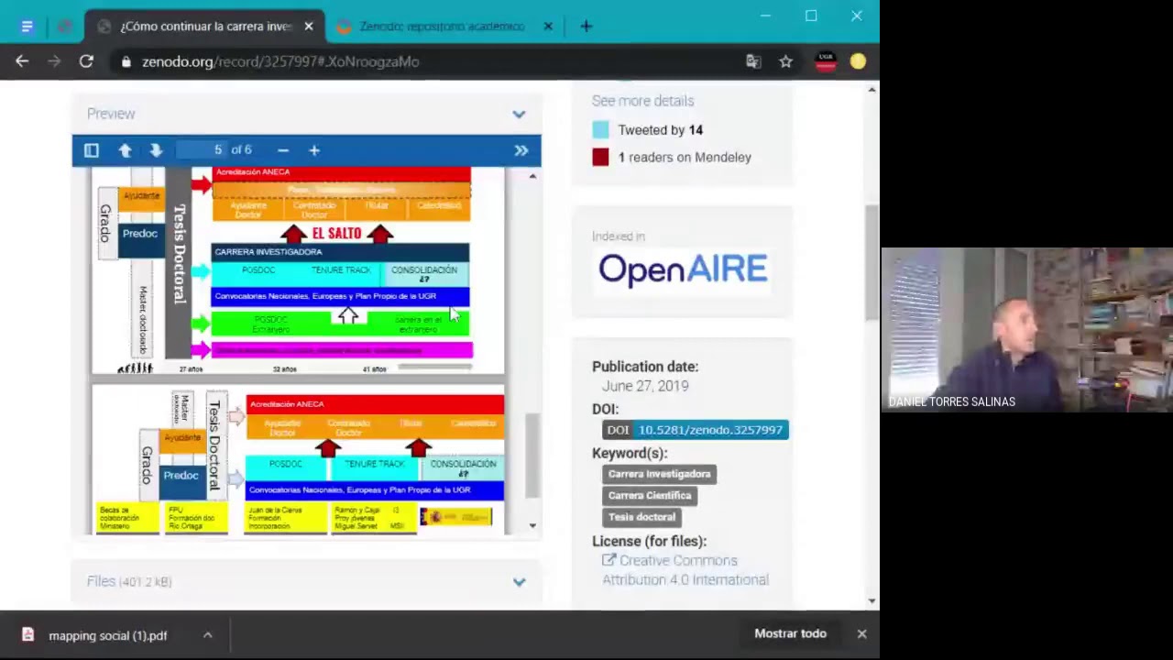Select the '¿Cómo continuar la carrera inves' tab
Viewport: 1173px width, 660px height.
205,26
